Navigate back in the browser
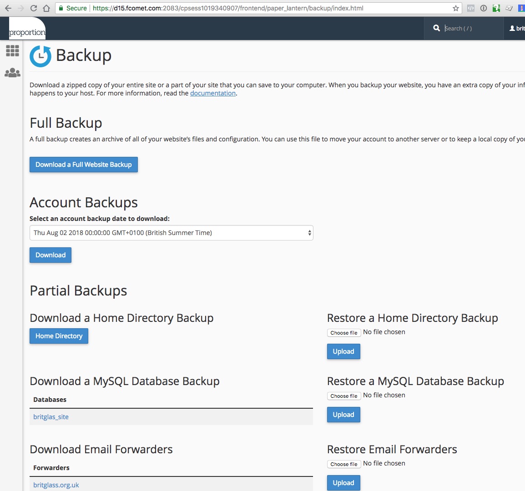The width and height of the screenshot is (525, 491). [8, 8]
